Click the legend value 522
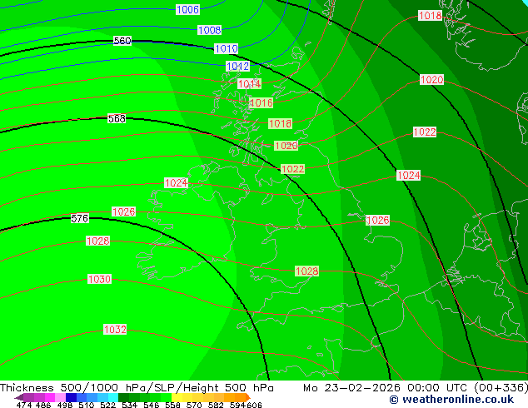Screen dimensions: 528x408 coord(107,405)
